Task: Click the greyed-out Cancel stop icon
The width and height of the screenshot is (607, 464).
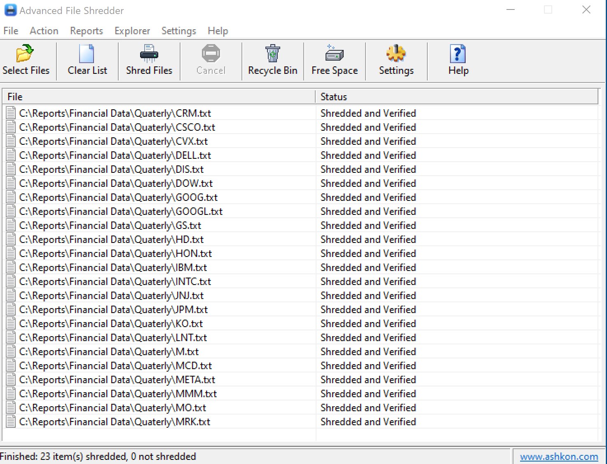Action: coord(211,54)
